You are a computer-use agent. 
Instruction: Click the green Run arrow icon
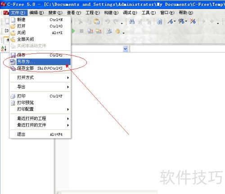point(73,31)
